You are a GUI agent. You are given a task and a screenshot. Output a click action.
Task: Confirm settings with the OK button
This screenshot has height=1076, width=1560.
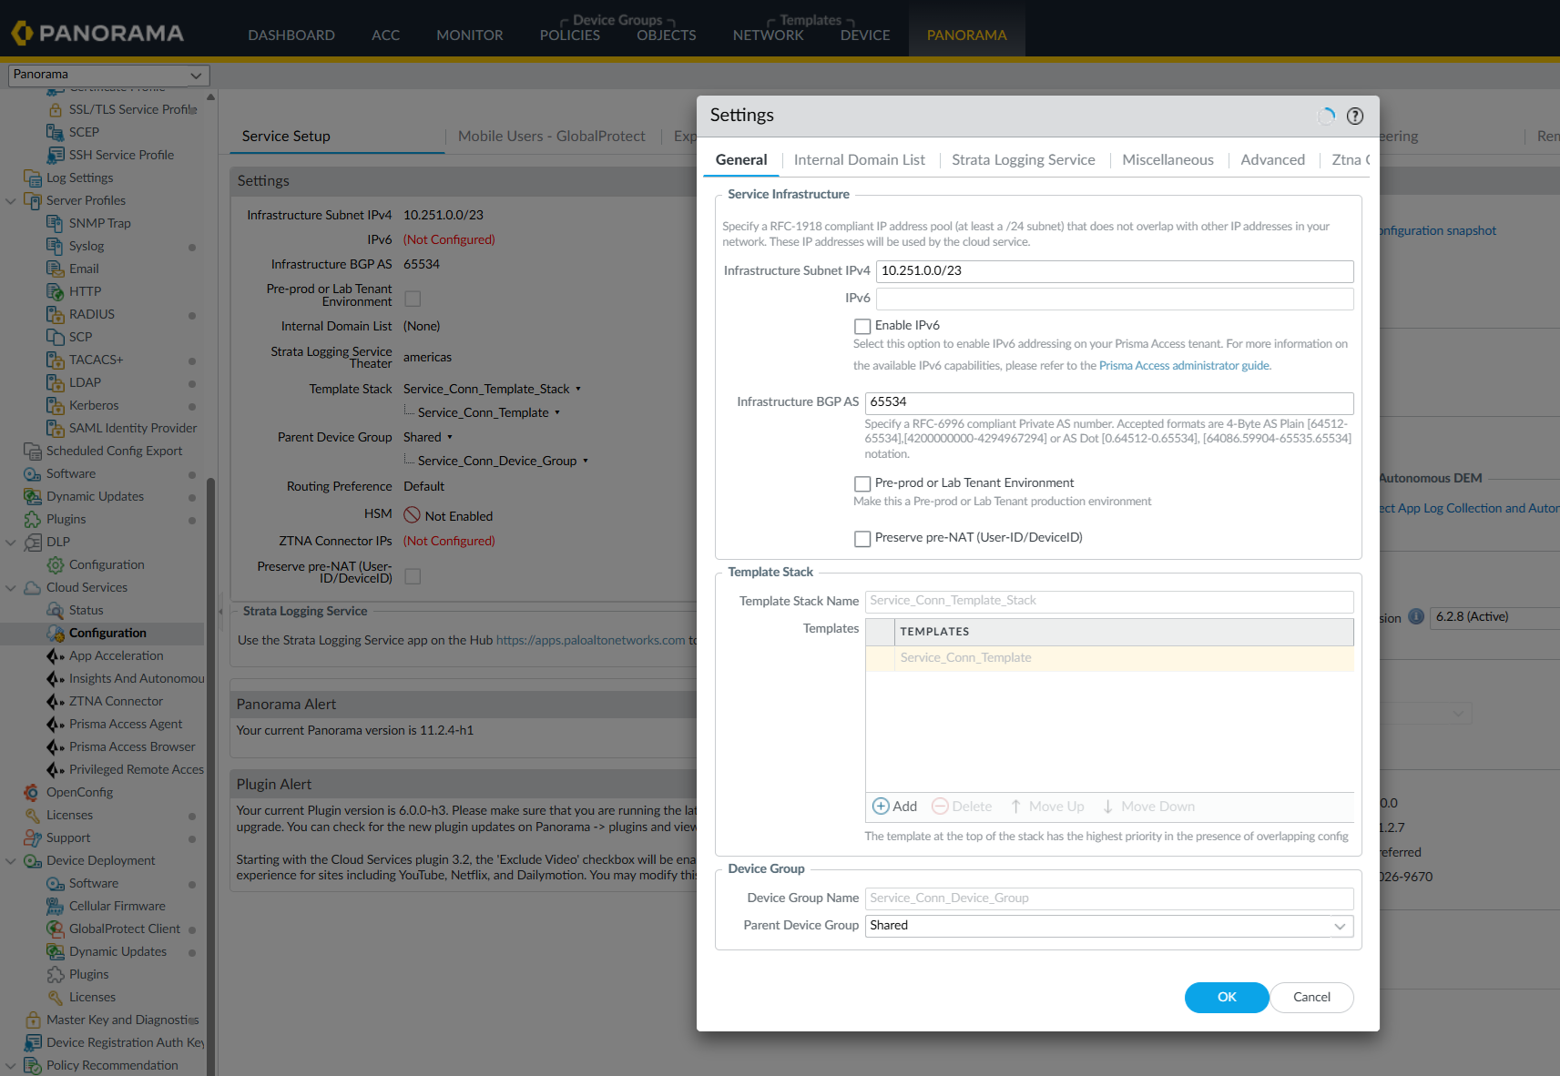coord(1227,998)
